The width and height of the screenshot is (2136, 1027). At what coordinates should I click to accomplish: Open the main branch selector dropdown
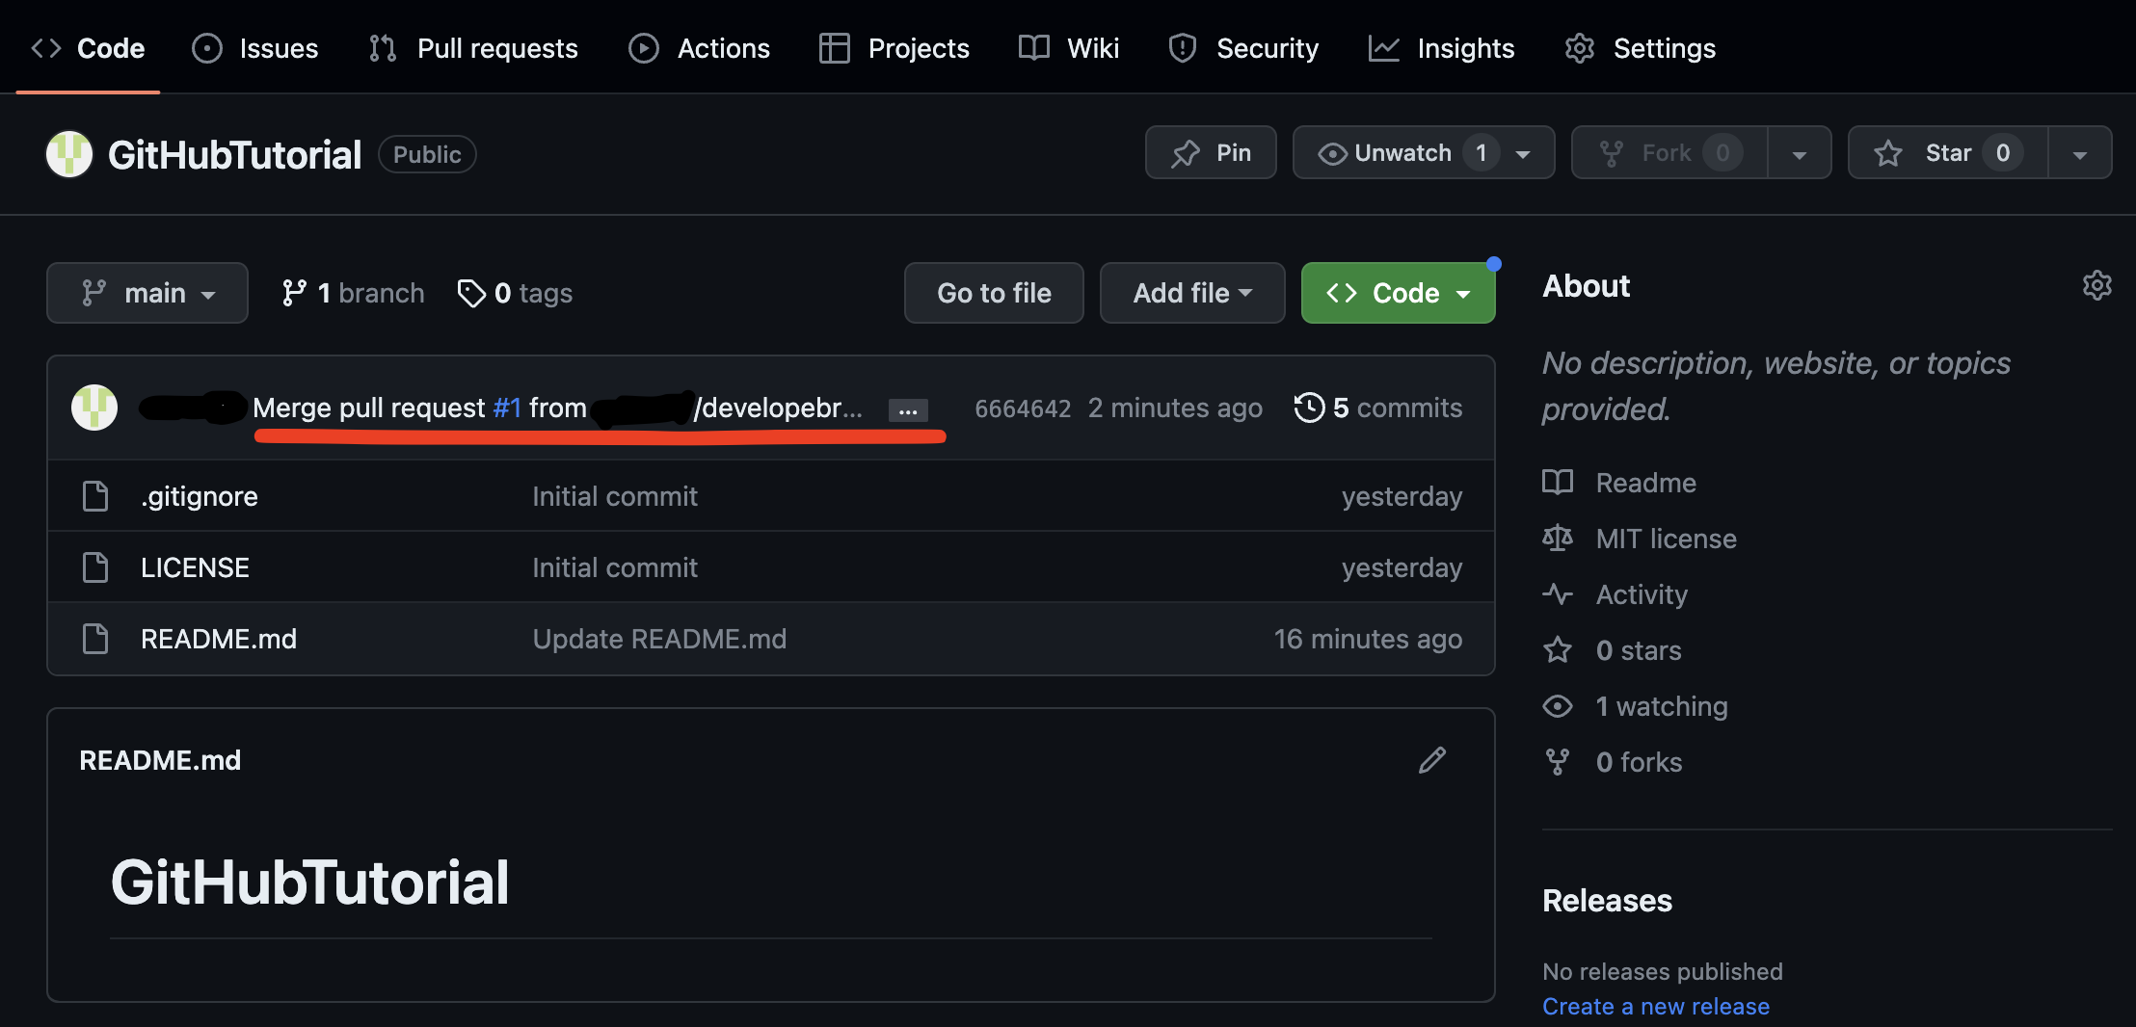(147, 293)
